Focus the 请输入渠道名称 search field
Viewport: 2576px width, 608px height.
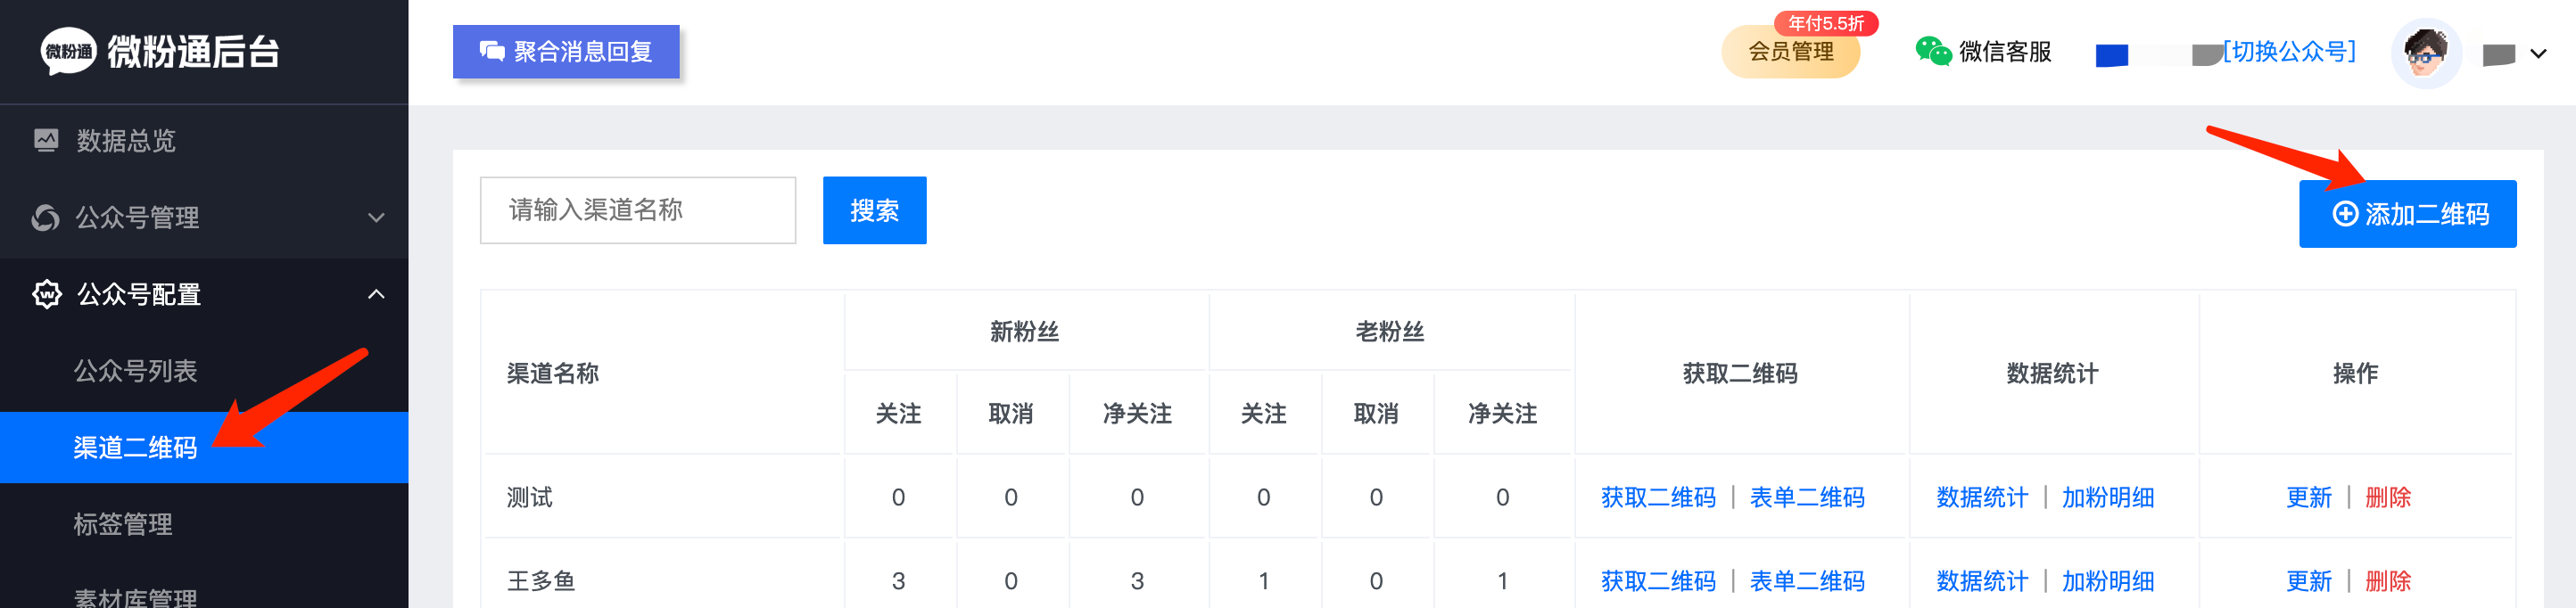pos(638,210)
